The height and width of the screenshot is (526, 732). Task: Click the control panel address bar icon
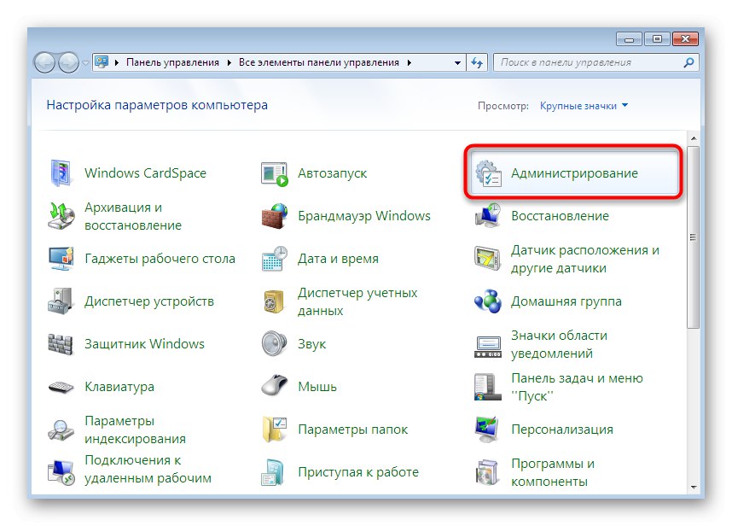tap(102, 61)
